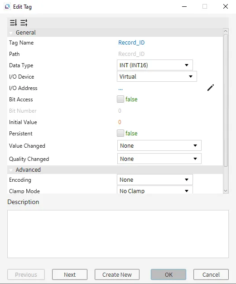Image resolution: width=236 pixels, height=284 pixels.
Task: Click the categorized sort icon in toolbar
Action: pyautogui.click(x=13, y=23)
